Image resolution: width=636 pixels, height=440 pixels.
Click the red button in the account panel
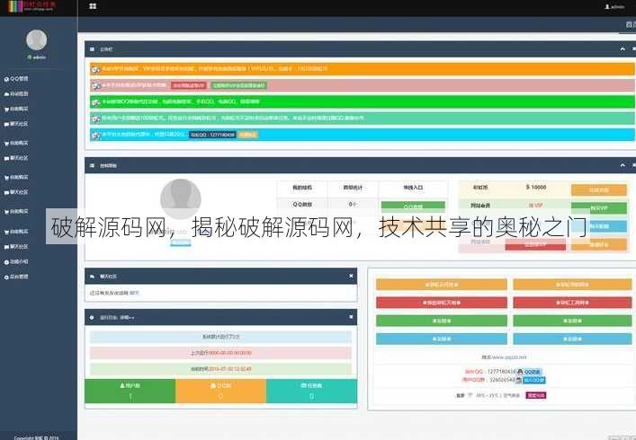click(x=535, y=244)
